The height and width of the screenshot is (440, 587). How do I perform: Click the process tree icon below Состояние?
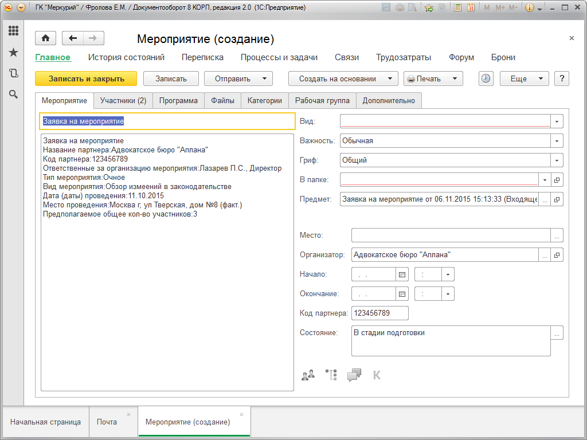coord(331,375)
